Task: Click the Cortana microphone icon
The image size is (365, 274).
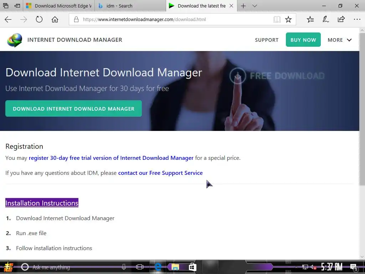Action: [124, 267]
